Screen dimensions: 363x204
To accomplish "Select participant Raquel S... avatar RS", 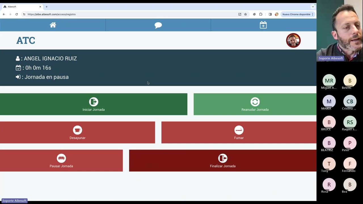I will (350, 122).
